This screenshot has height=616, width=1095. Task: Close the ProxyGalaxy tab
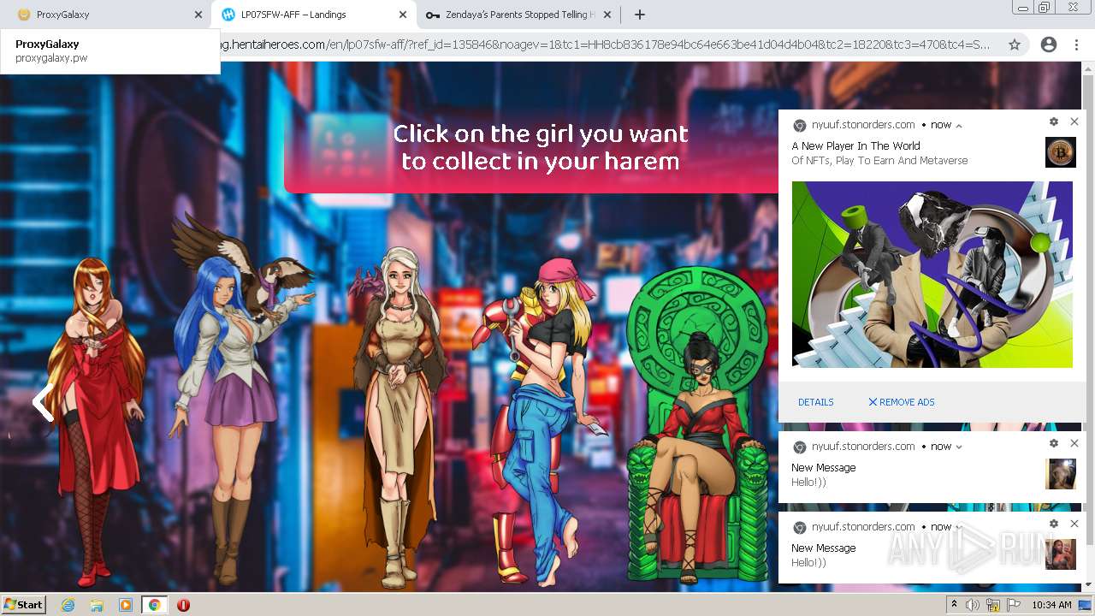pos(198,15)
